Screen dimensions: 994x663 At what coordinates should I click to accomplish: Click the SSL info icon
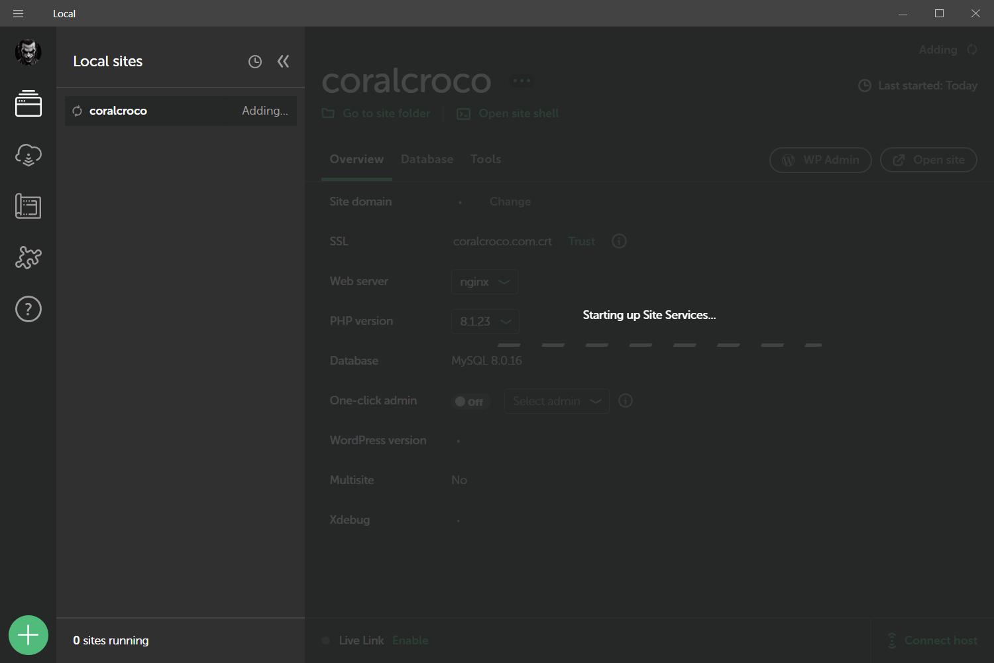tap(619, 241)
